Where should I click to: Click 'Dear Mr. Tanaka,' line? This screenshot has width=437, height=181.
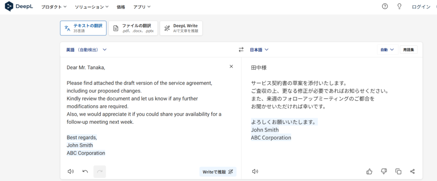pos(86,67)
